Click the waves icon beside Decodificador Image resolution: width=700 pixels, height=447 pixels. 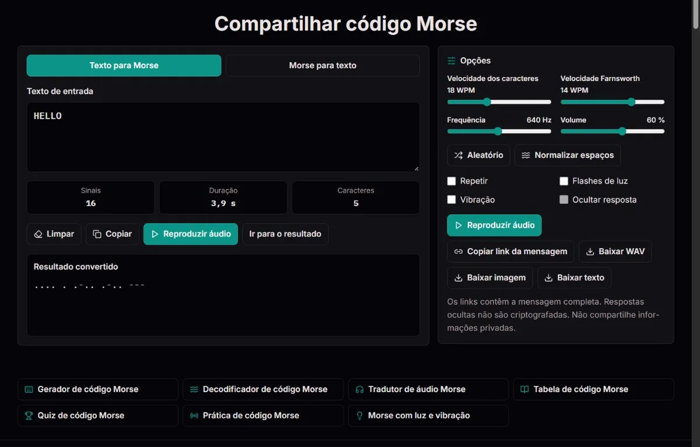tap(194, 389)
